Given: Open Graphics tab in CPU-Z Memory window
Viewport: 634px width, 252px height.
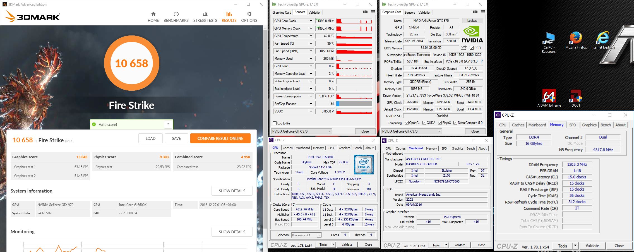Looking at the screenshot, I should point(589,125).
